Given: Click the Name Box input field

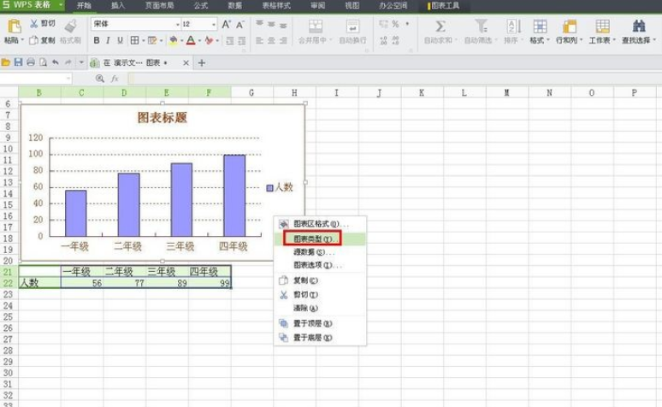Looking at the screenshot, I should [35, 79].
